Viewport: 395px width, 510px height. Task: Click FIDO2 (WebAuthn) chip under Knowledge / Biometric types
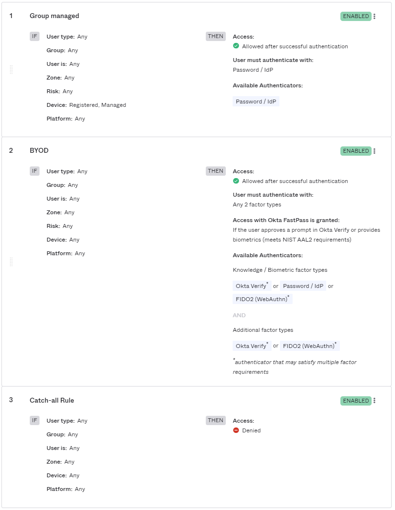(262, 299)
